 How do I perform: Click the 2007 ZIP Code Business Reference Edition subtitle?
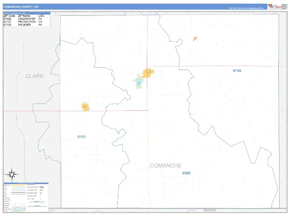pyautogui.click(x=246, y=8)
